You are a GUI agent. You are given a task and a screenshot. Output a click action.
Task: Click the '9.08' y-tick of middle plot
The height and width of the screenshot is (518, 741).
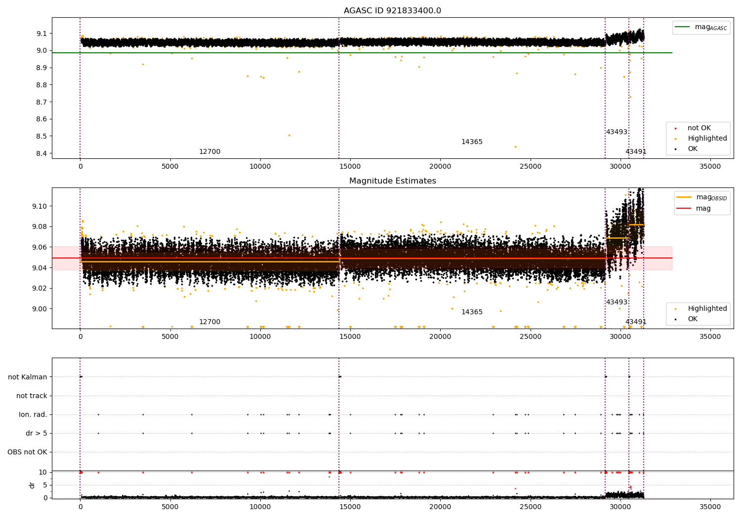pos(40,227)
